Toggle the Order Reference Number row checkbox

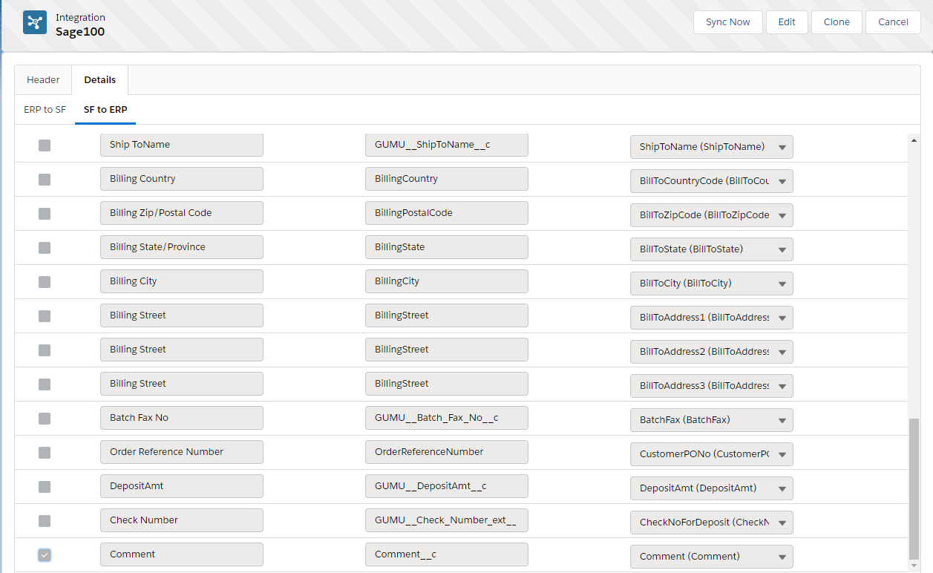pos(45,453)
